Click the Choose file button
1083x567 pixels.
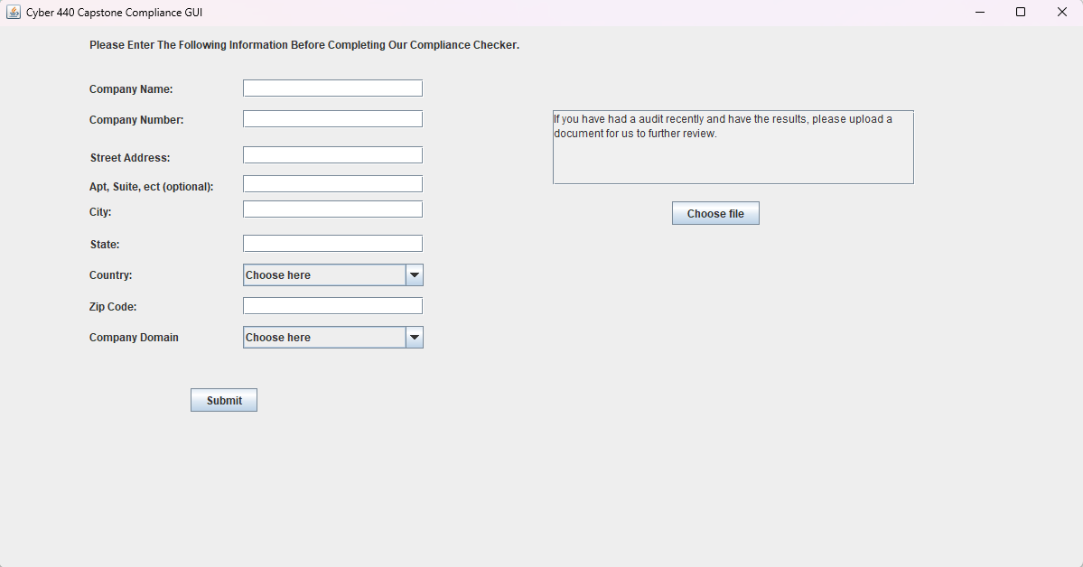[715, 214]
